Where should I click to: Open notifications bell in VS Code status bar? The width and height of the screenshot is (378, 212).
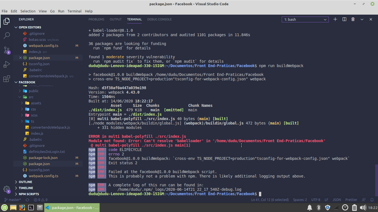coord(372,200)
